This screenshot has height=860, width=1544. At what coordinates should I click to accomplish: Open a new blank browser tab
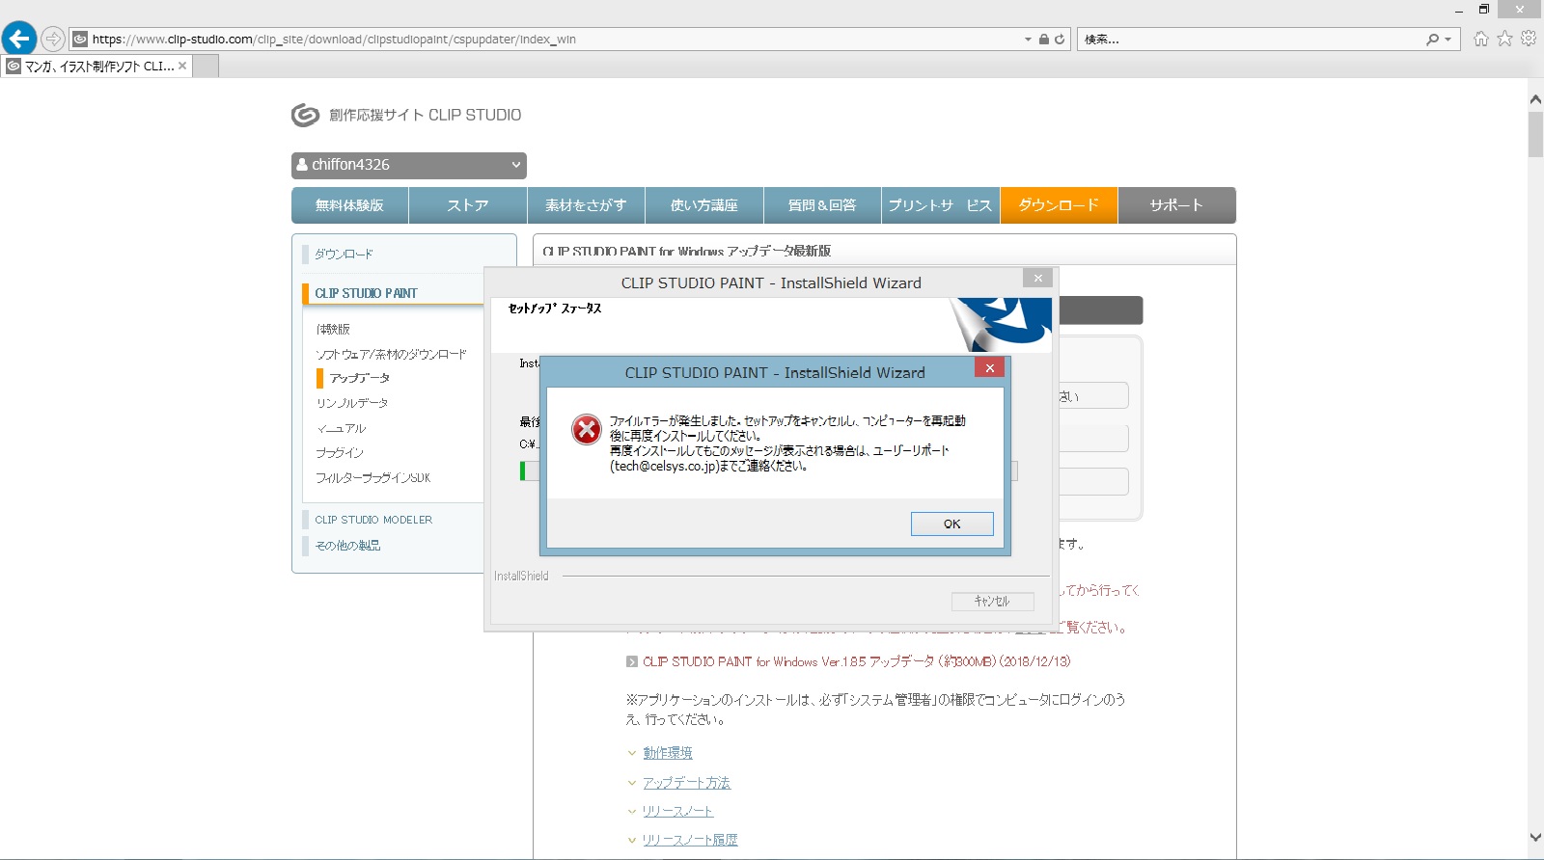pyautogui.click(x=206, y=67)
